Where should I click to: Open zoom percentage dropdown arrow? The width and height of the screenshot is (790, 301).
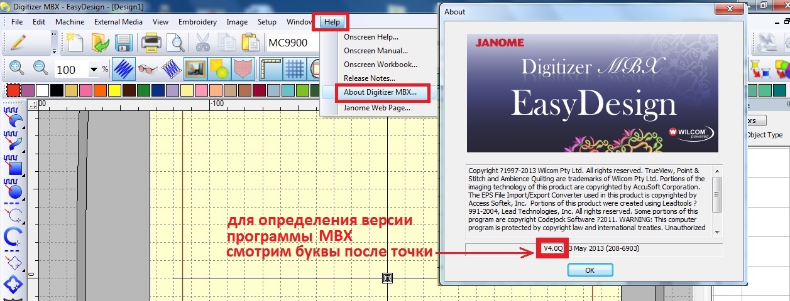(x=94, y=70)
